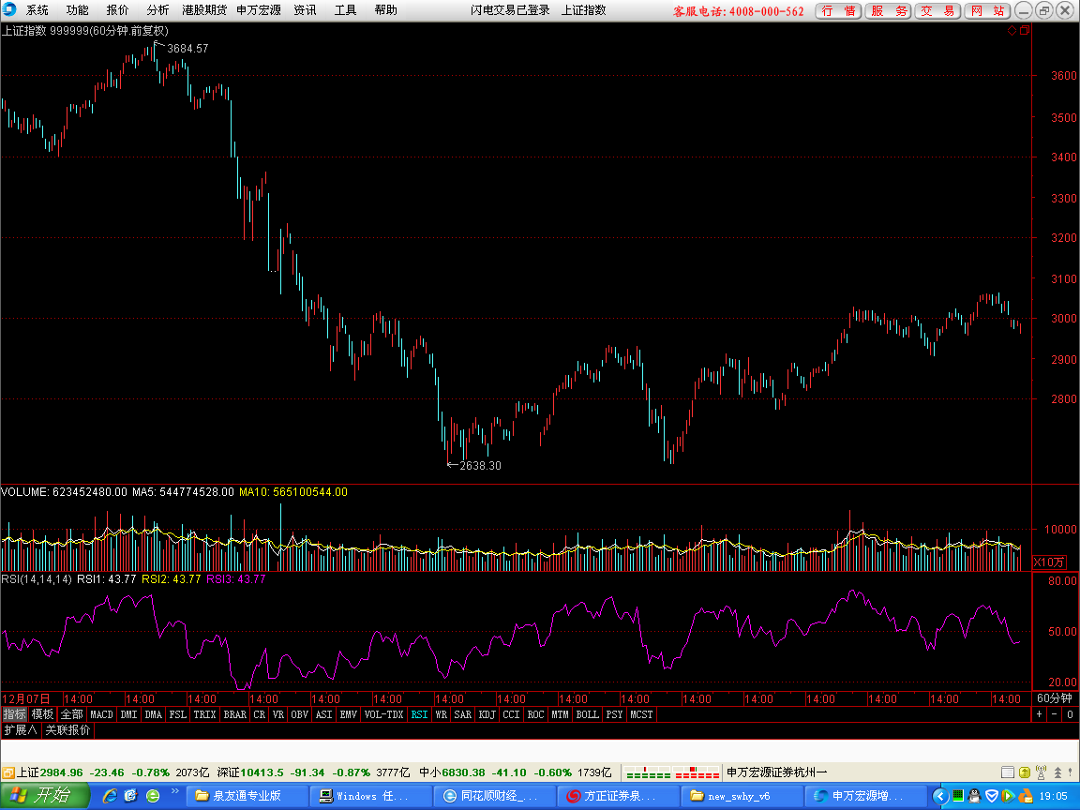The height and width of the screenshot is (810, 1080).
Task: Click the application logo icon in the title bar
Action: click(x=9, y=9)
